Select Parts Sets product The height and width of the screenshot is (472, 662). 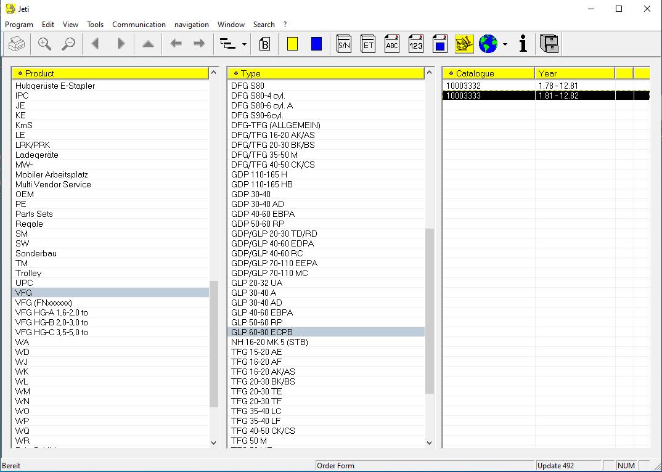click(x=110, y=214)
